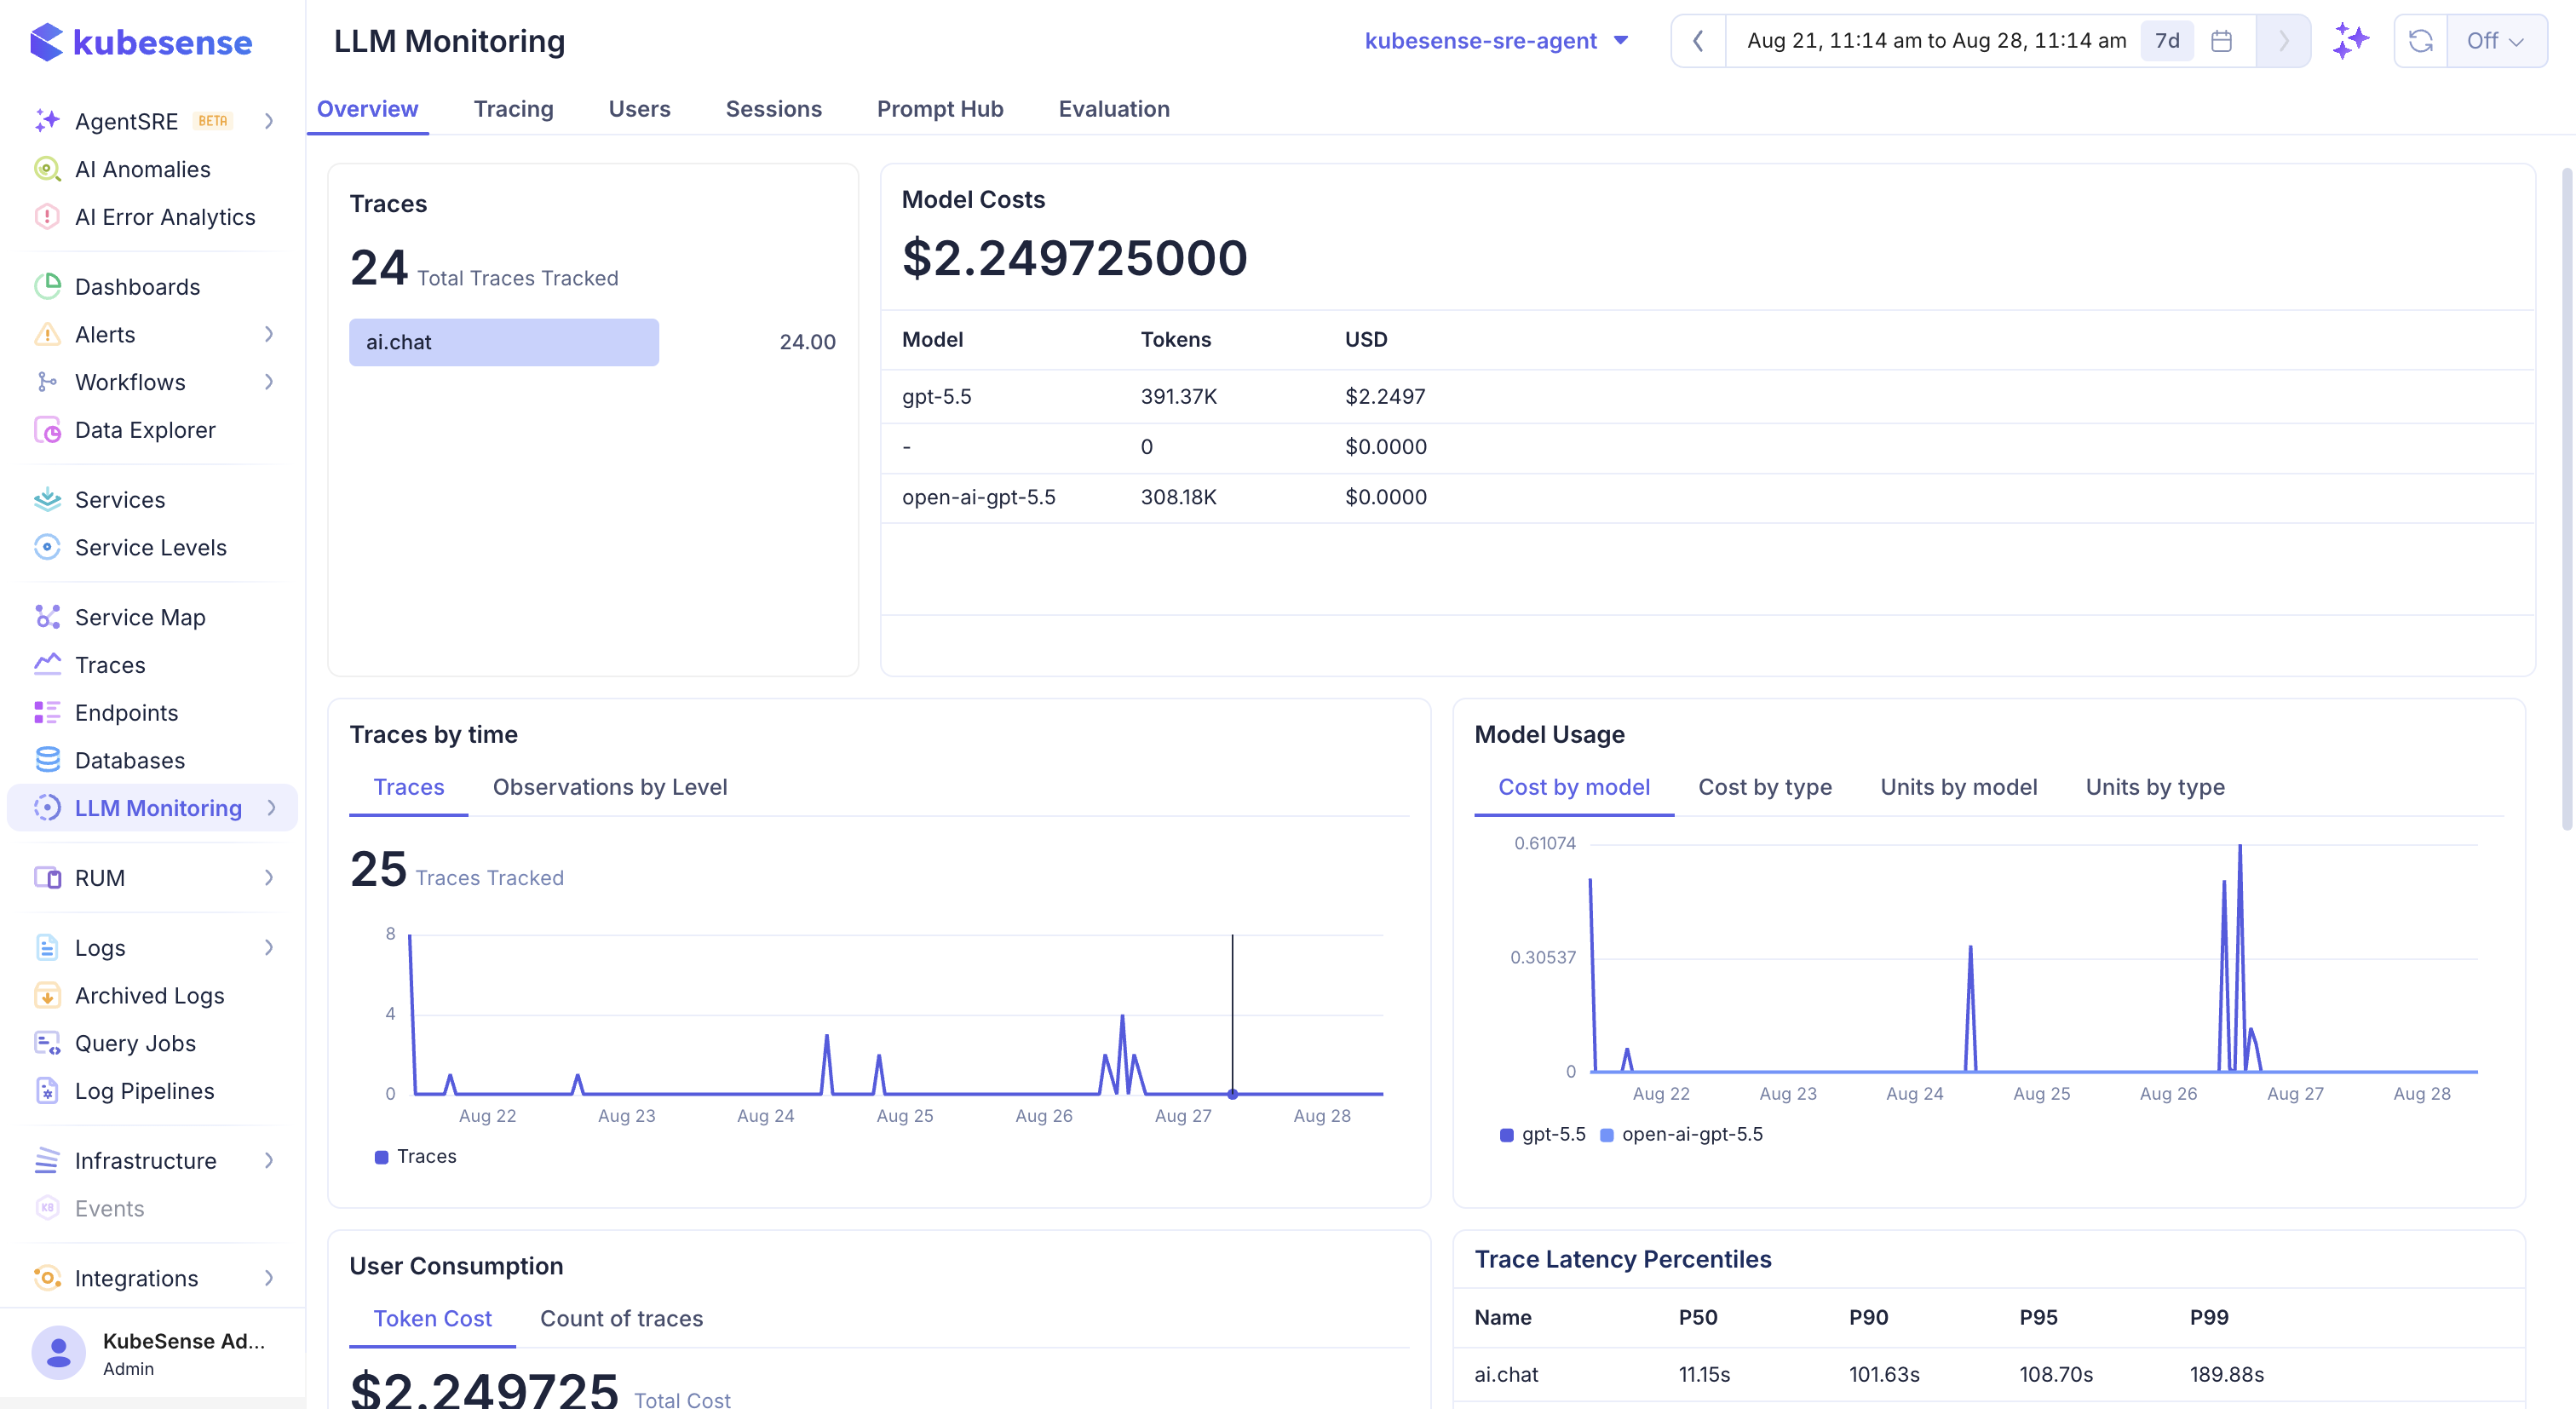The height and width of the screenshot is (1409, 2576).
Task: Open the Endpoints sidebar icon
Action: (47, 713)
